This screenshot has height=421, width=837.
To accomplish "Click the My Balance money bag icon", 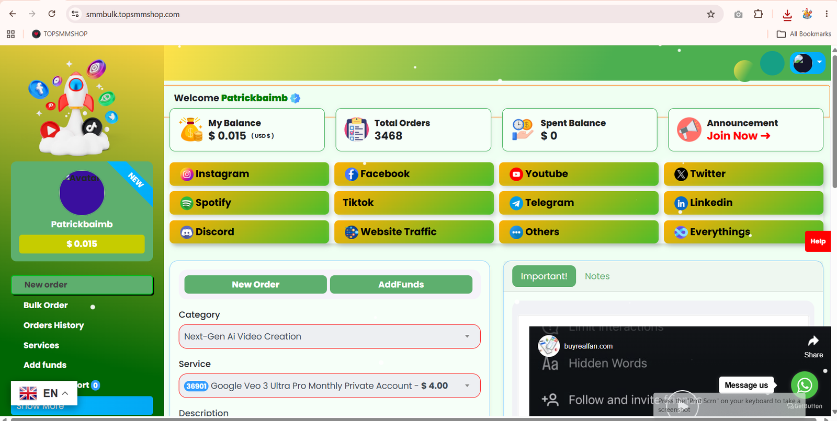I will (191, 130).
